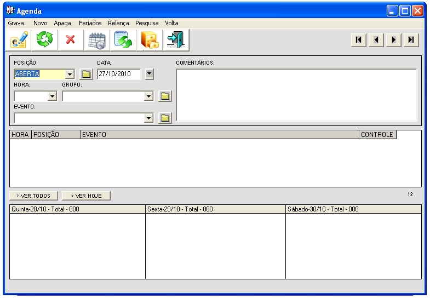The width and height of the screenshot is (430, 298).
Task: Close the Agenda window
Action: (417, 11)
